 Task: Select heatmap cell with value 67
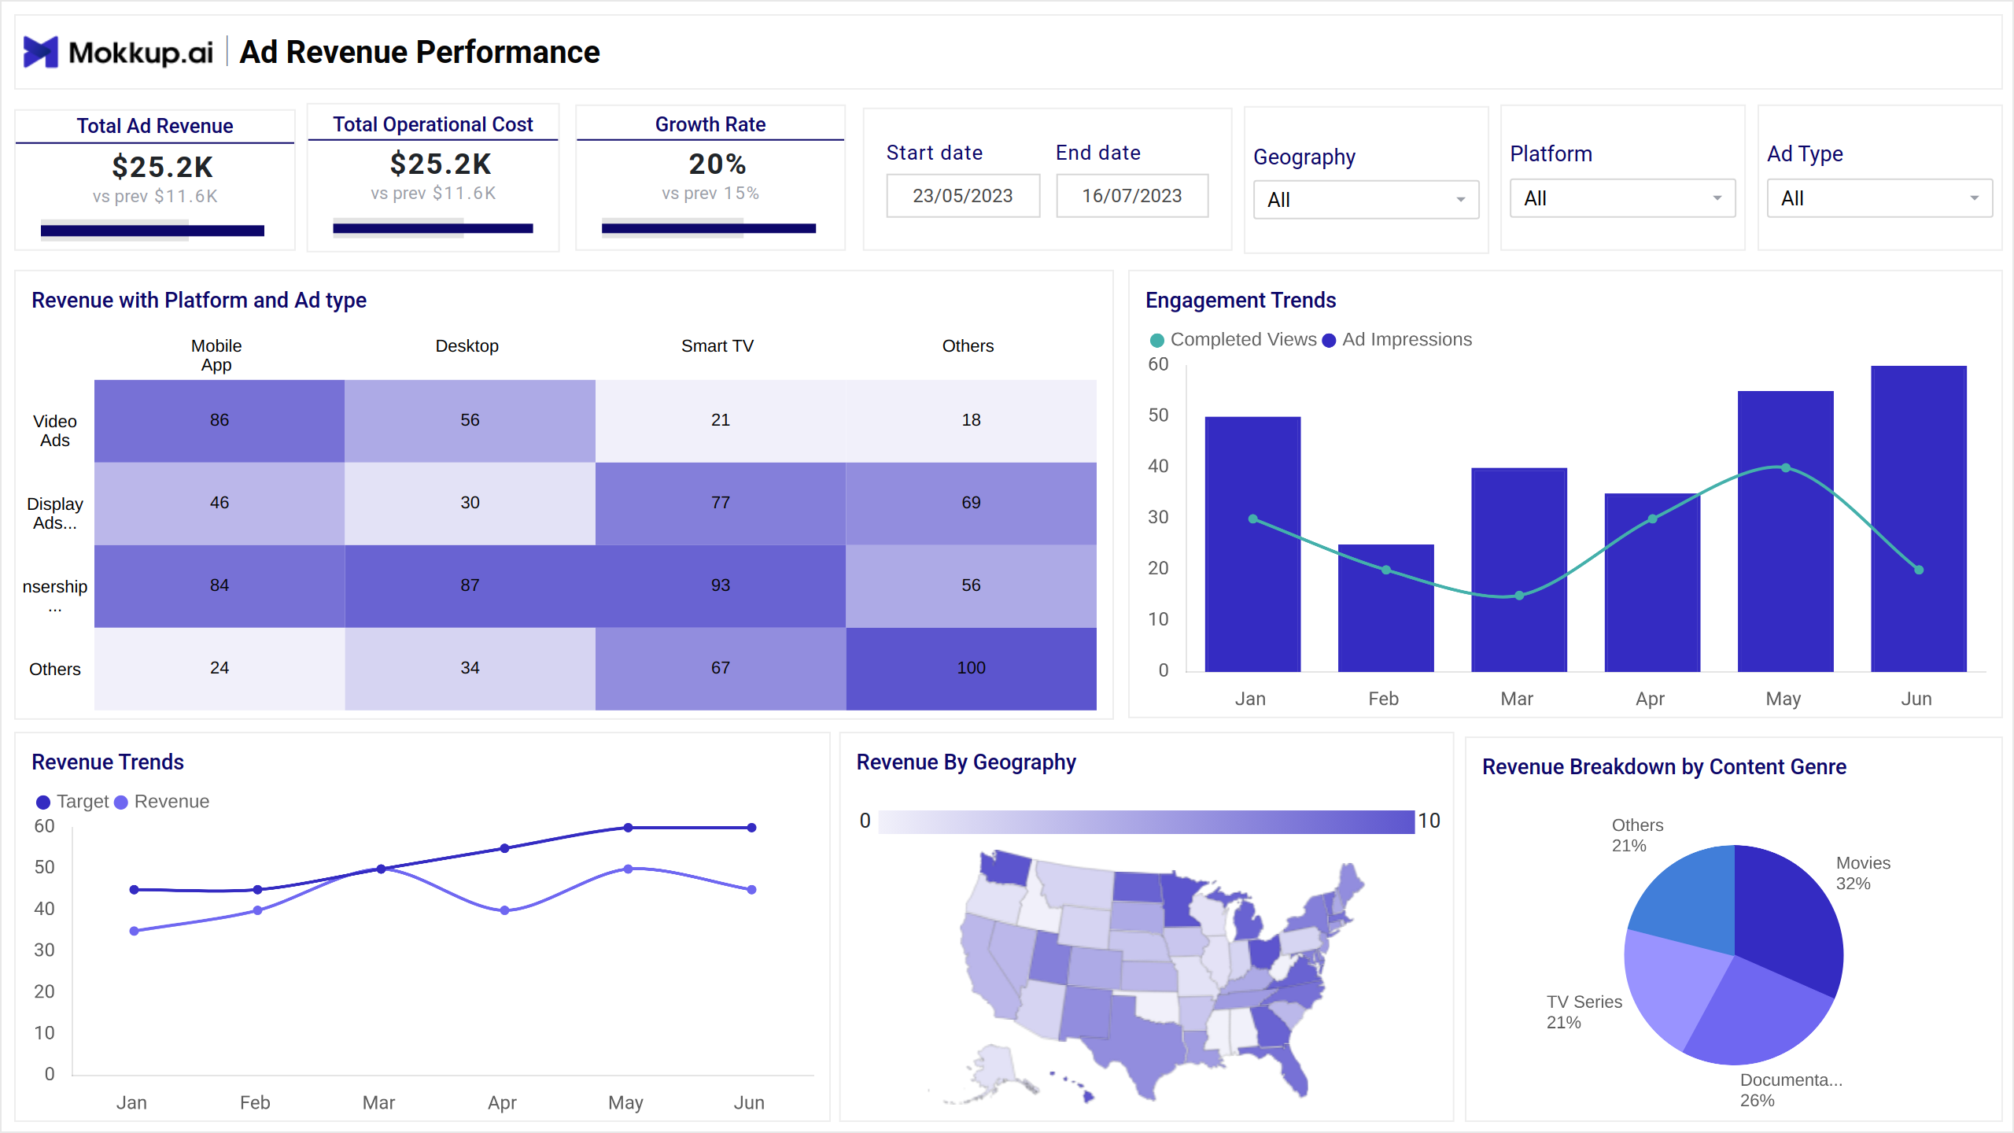pyautogui.click(x=721, y=669)
